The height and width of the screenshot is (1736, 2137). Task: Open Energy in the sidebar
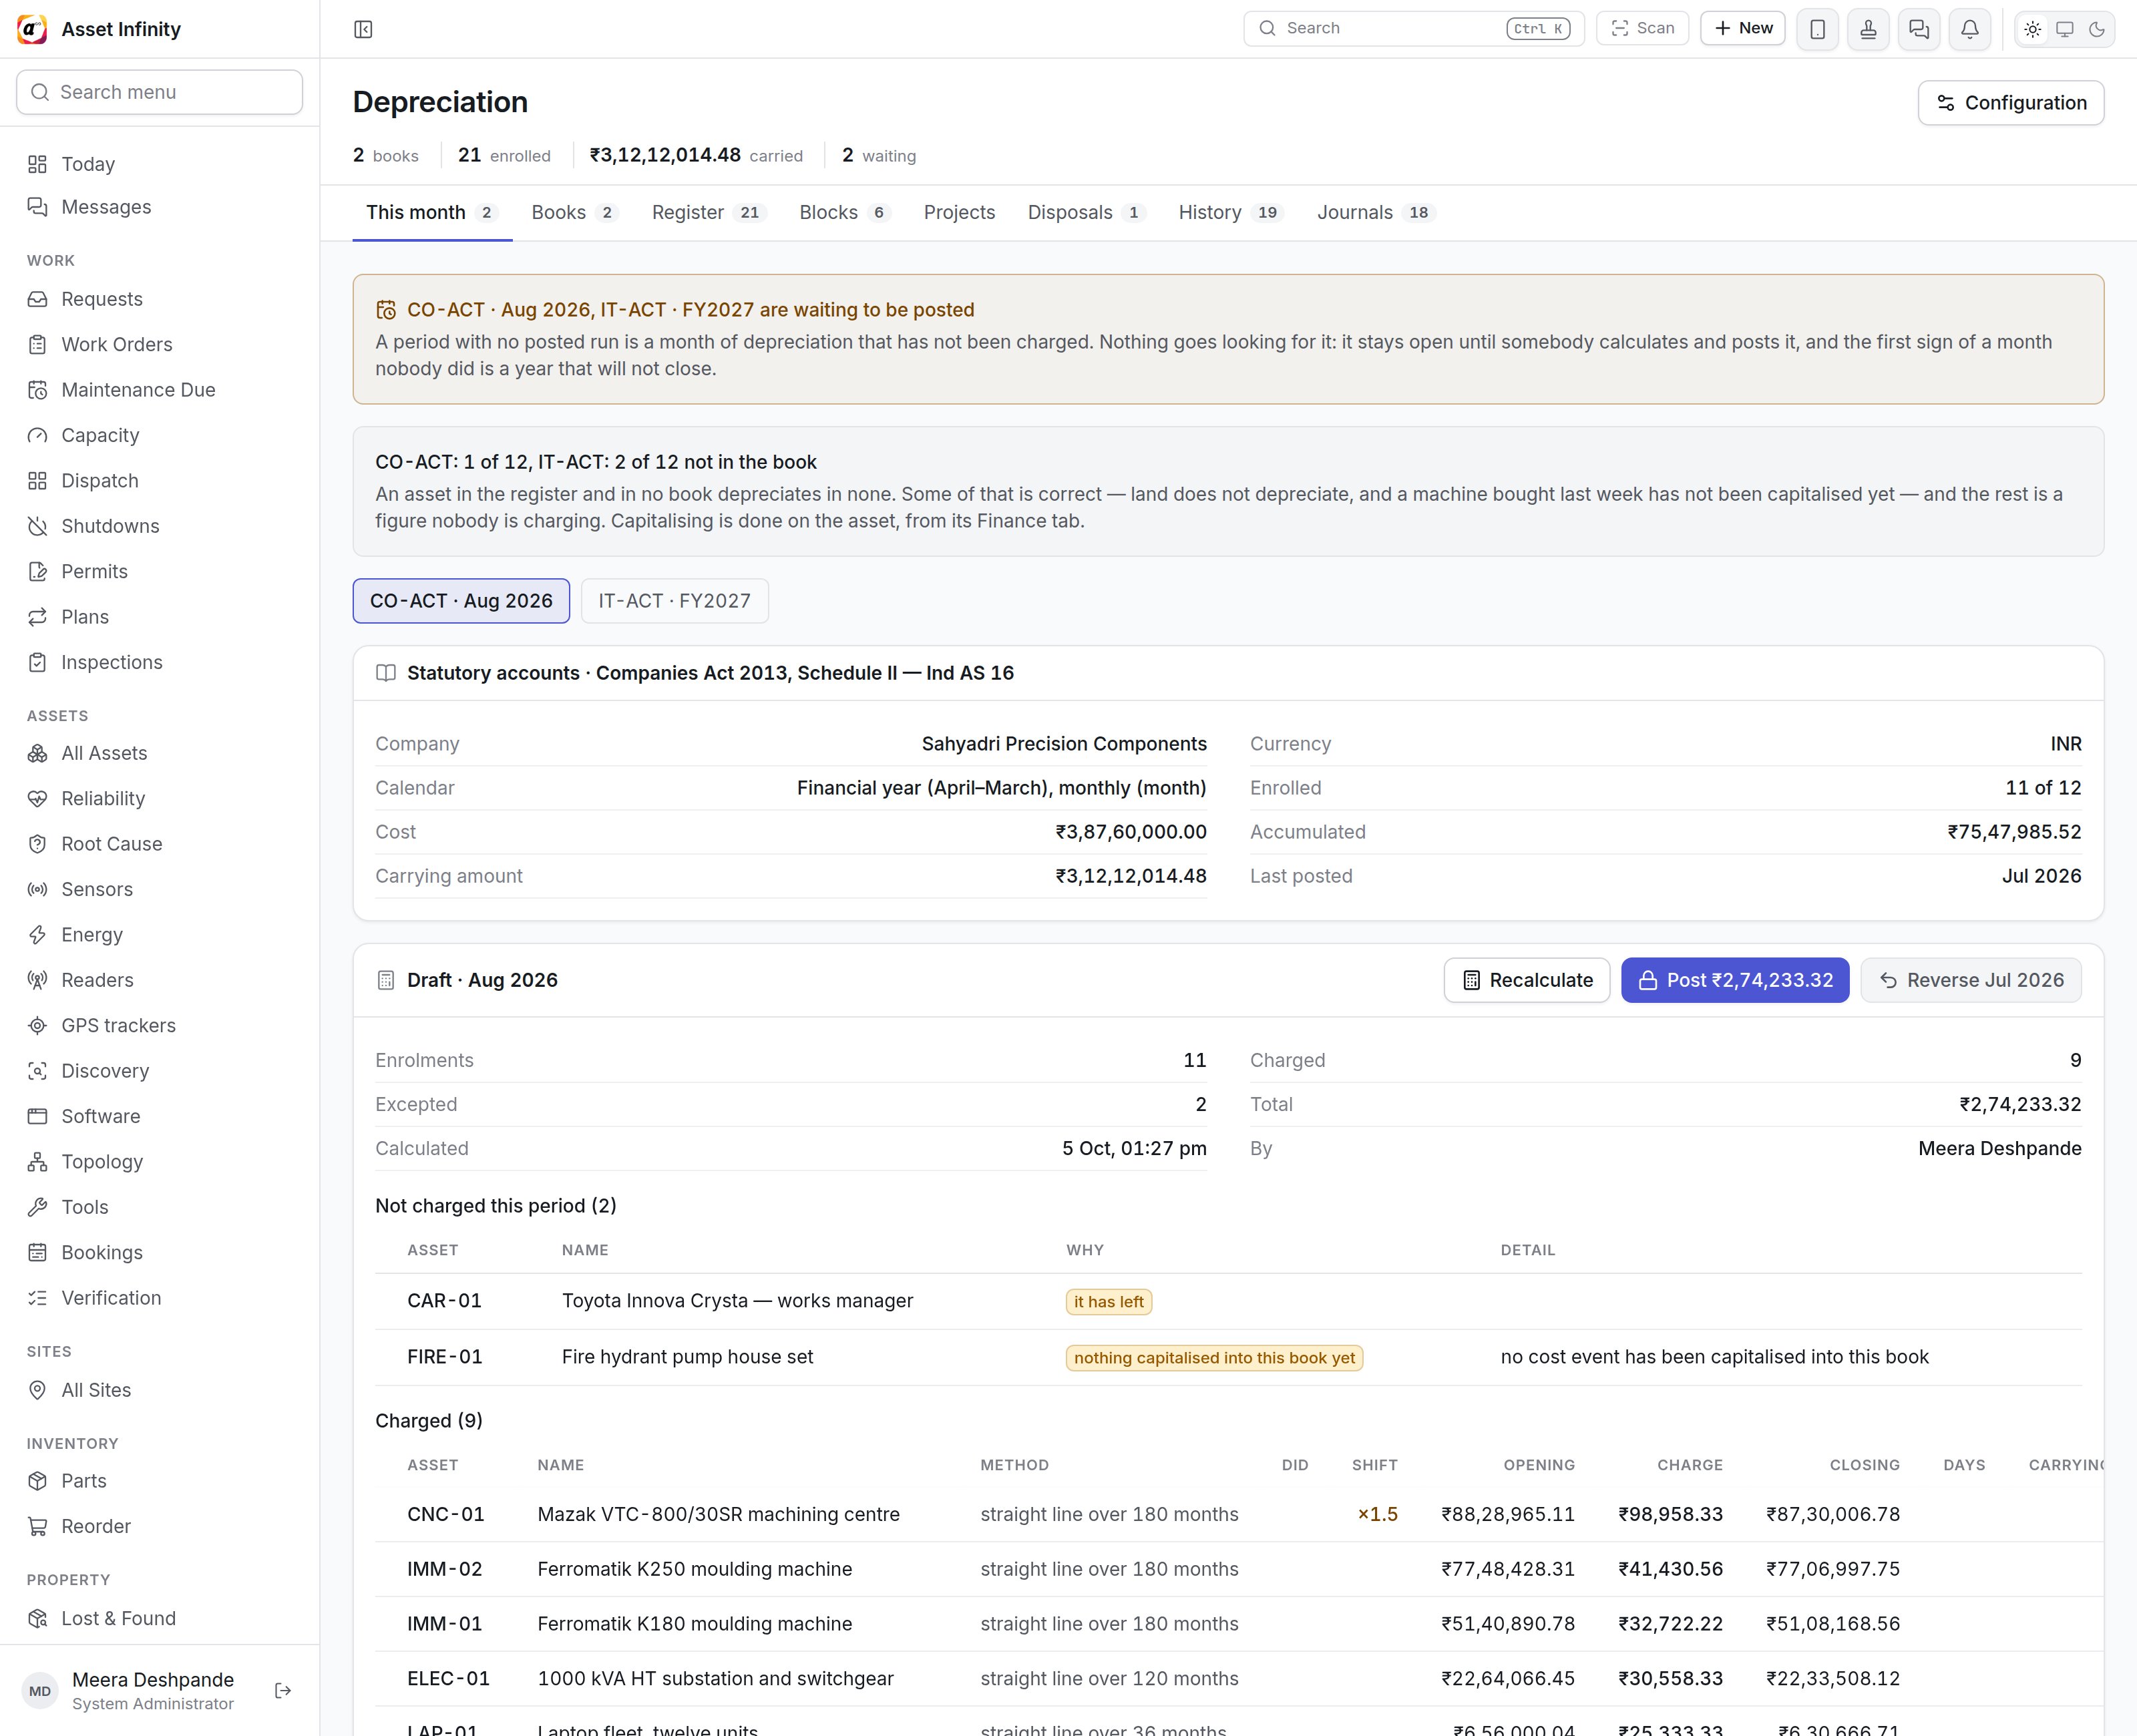pos(160,934)
